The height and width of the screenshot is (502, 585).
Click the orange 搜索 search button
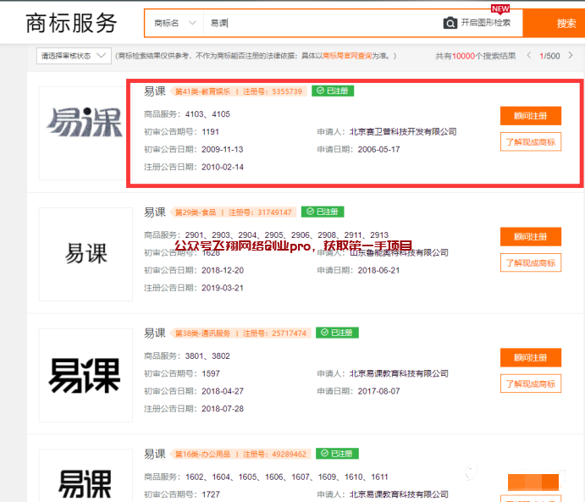click(x=565, y=23)
